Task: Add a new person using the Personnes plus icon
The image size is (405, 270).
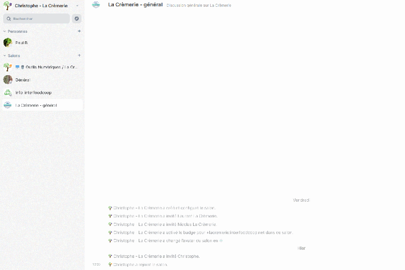Action: pyautogui.click(x=79, y=31)
